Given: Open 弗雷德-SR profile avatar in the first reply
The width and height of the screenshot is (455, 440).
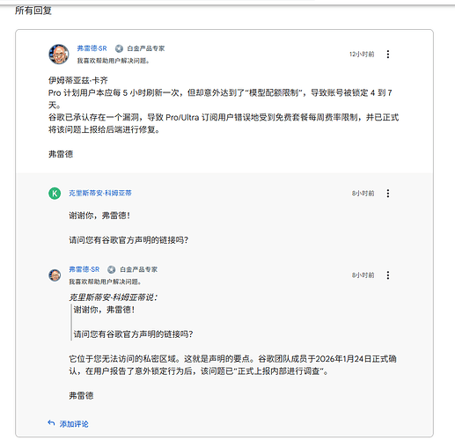Looking at the screenshot, I should pos(59,55).
